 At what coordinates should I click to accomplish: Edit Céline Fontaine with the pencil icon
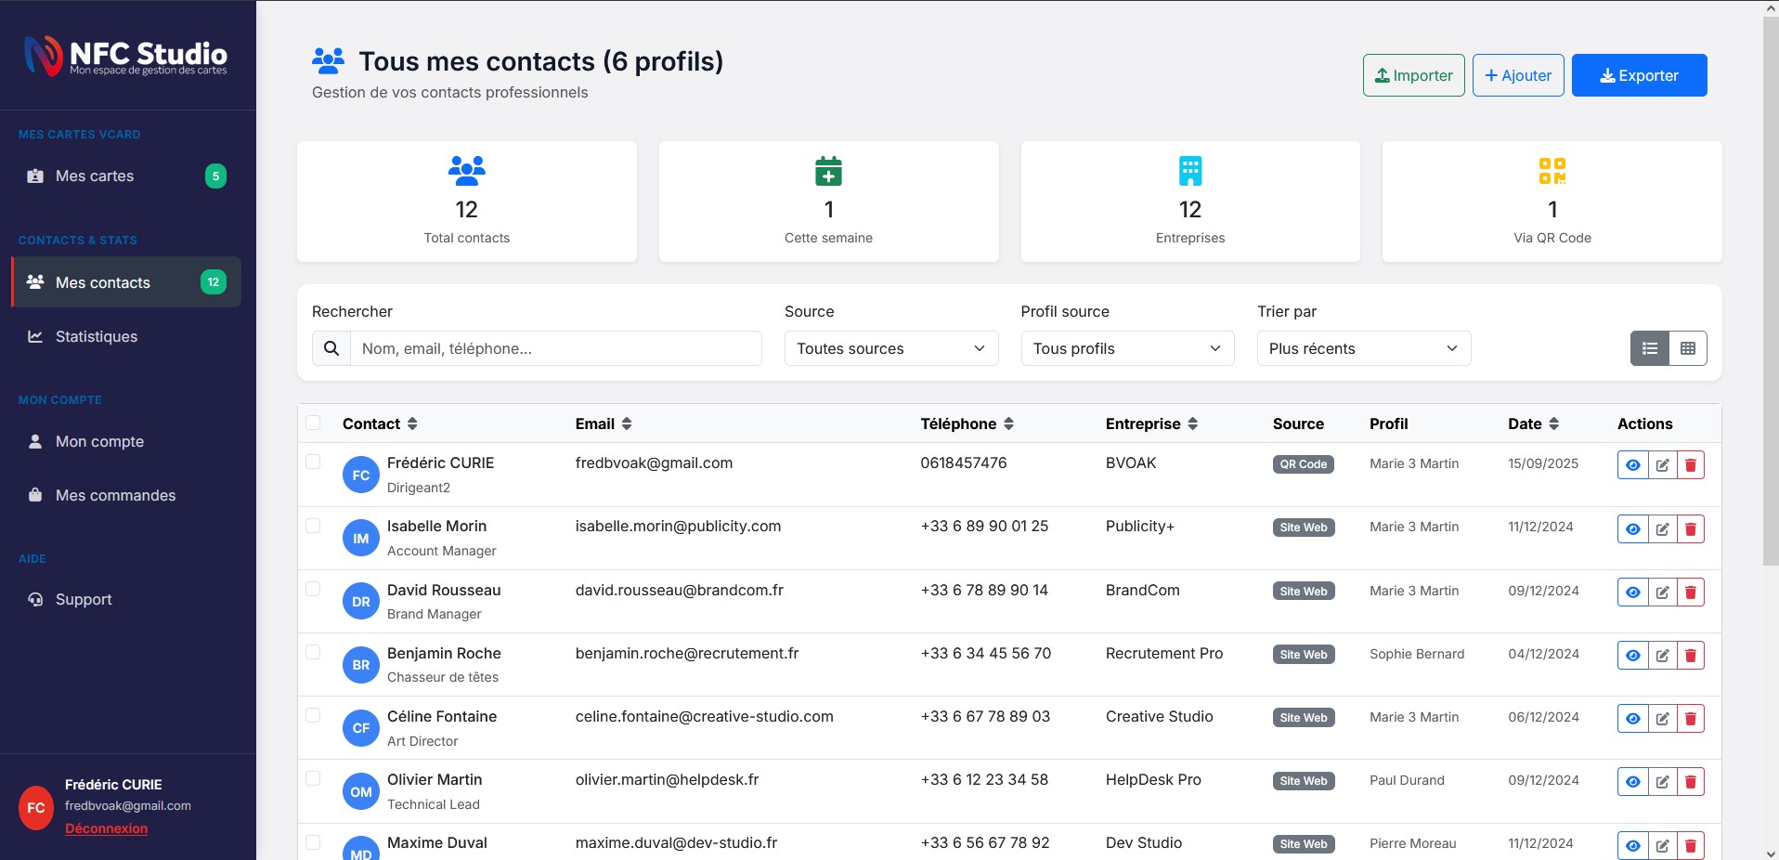tap(1662, 719)
